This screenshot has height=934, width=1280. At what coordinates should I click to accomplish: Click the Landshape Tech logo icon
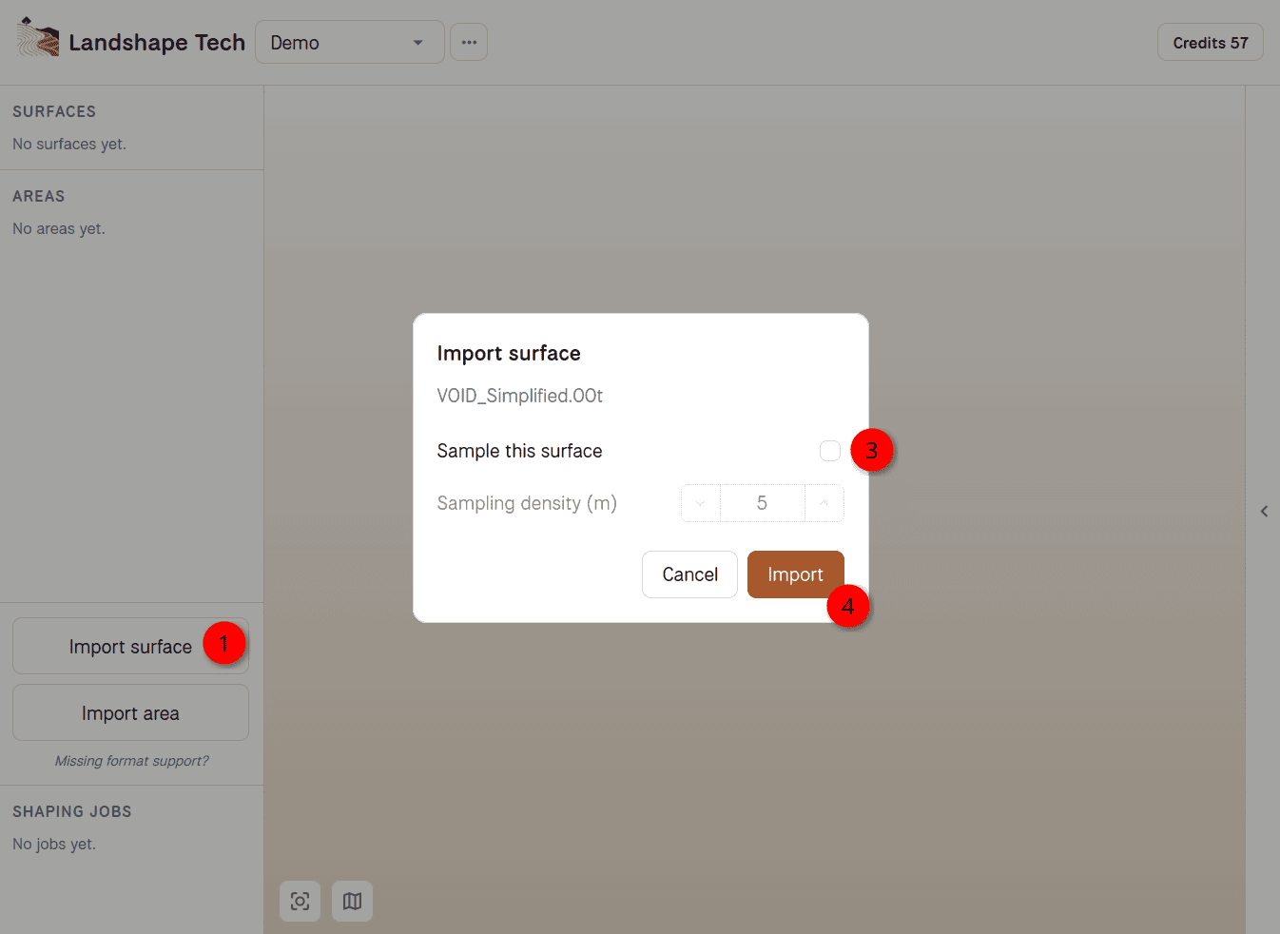pos(38,38)
